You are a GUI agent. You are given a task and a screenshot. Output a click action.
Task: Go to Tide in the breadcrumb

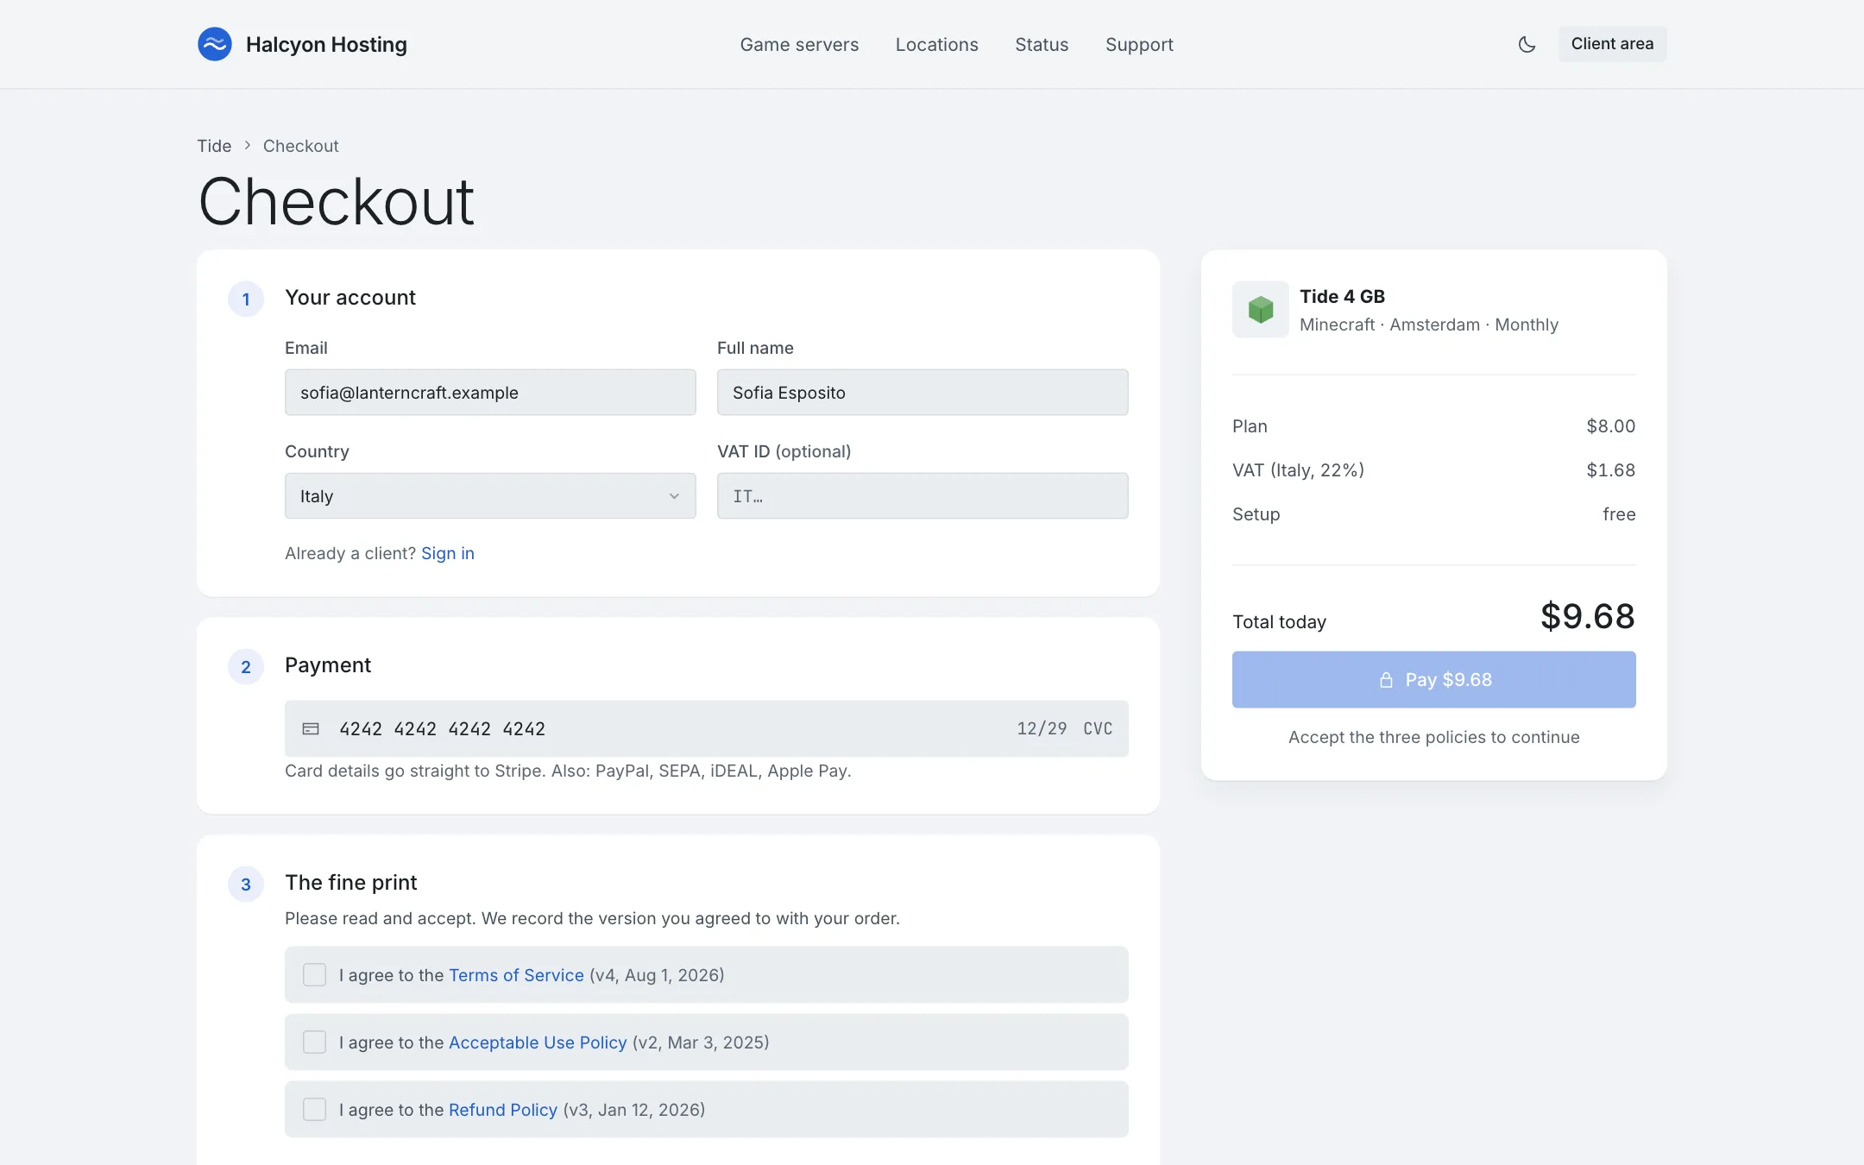[214, 146]
